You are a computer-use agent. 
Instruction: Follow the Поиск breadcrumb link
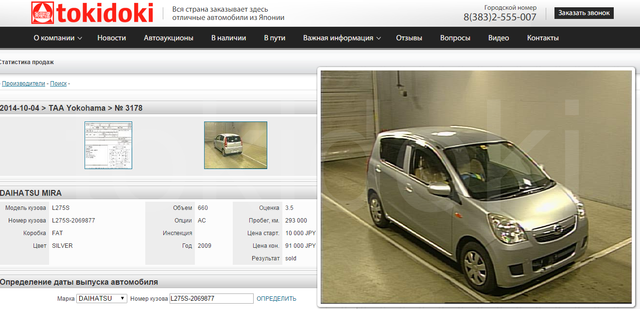coord(58,84)
